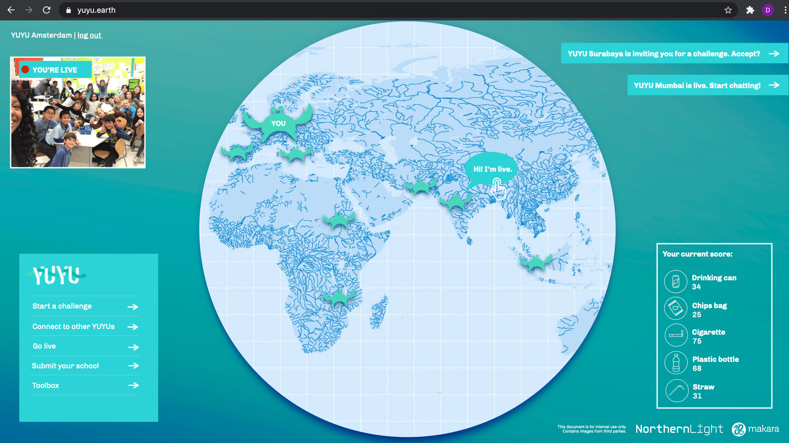Click the red YOU'RE LIVE indicator
The height and width of the screenshot is (443, 789).
coord(55,70)
